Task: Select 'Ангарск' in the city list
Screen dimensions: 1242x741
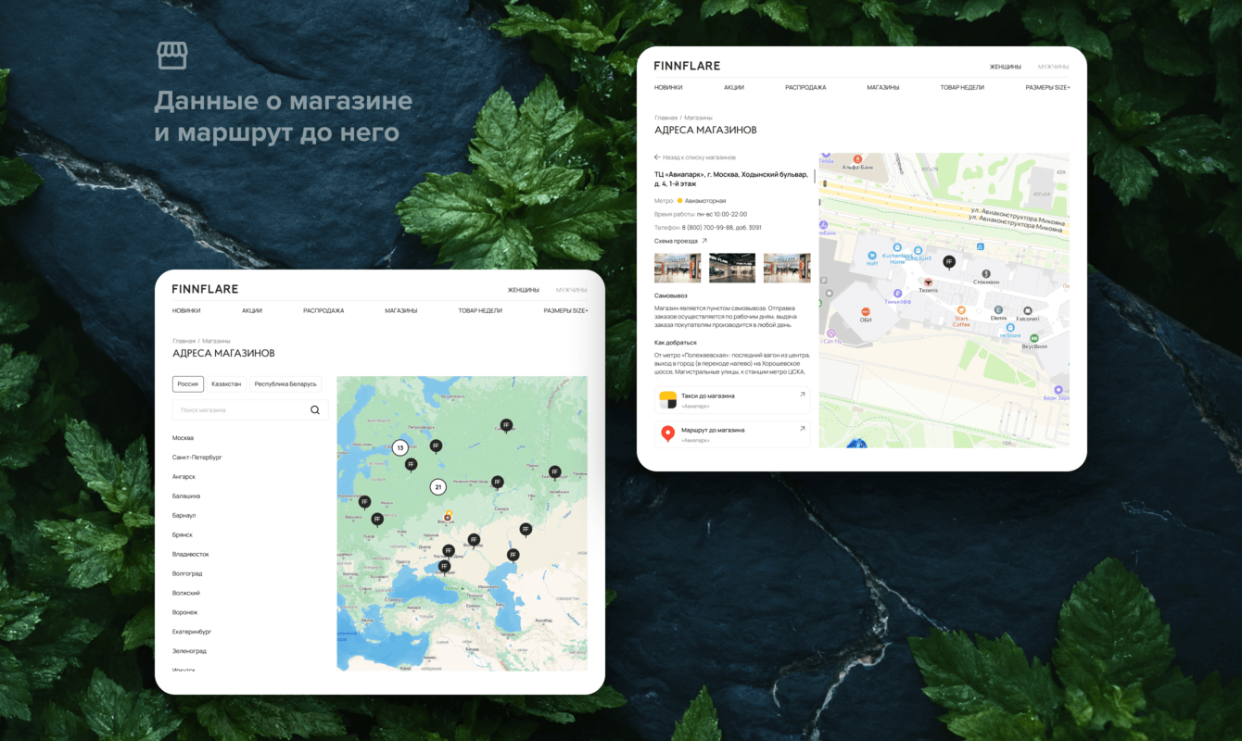Action: (x=184, y=477)
